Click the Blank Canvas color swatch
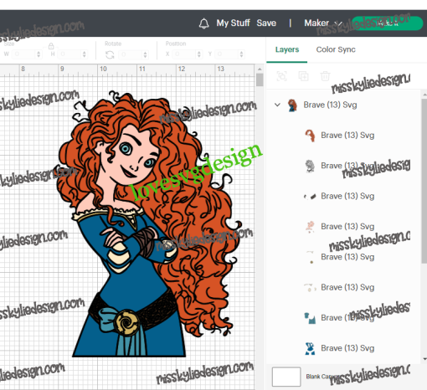This screenshot has height=390, width=427. 286,377
